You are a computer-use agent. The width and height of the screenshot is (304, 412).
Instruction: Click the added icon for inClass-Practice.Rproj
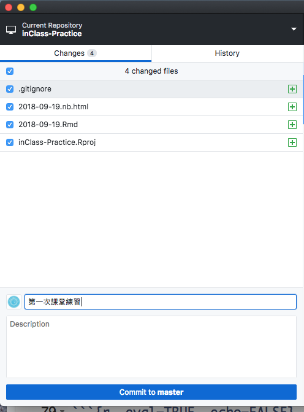292,142
